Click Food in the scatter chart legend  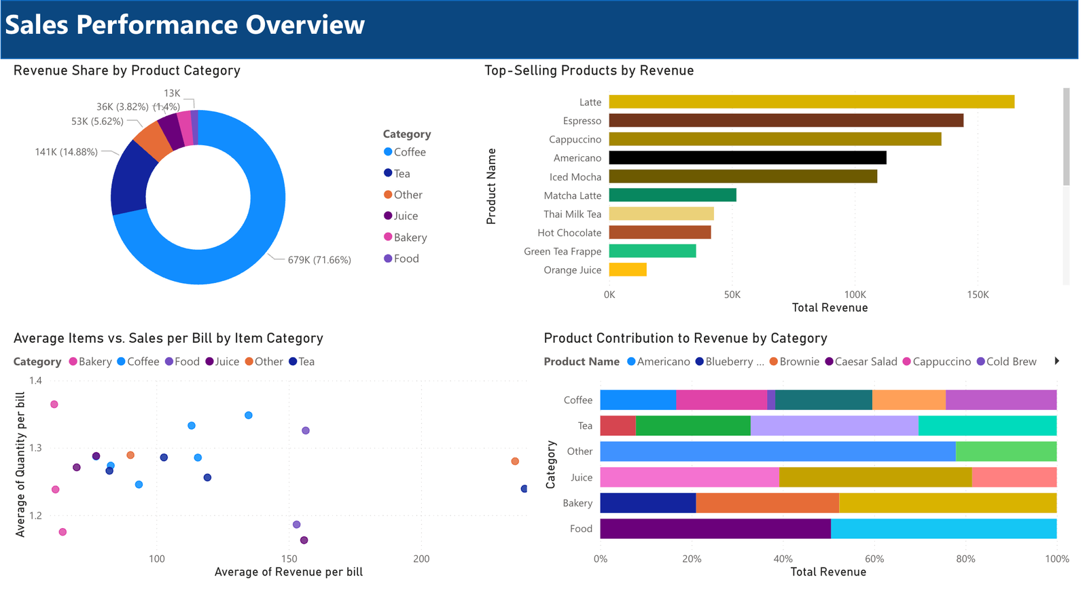click(x=182, y=362)
